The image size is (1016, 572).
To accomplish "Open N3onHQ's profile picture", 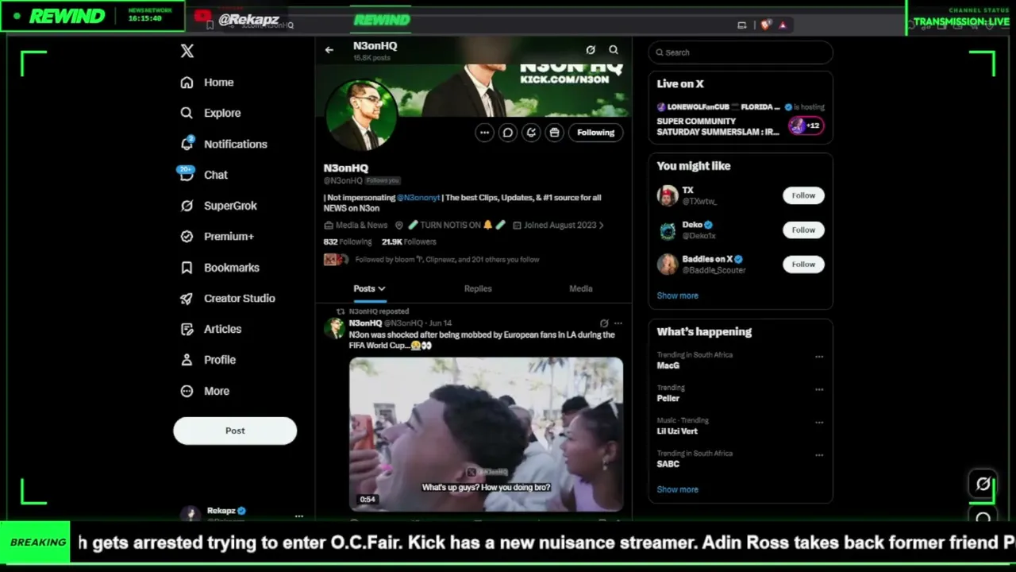I will [361, 116].
